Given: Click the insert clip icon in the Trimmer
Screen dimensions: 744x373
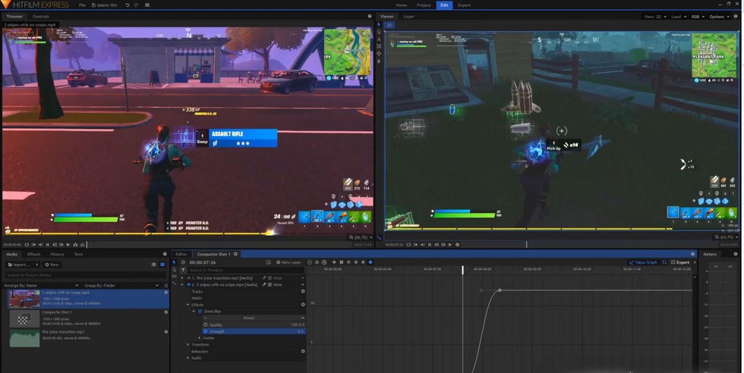Looking at the screenshot, I should pyautogui.click(x=75, y=245).
